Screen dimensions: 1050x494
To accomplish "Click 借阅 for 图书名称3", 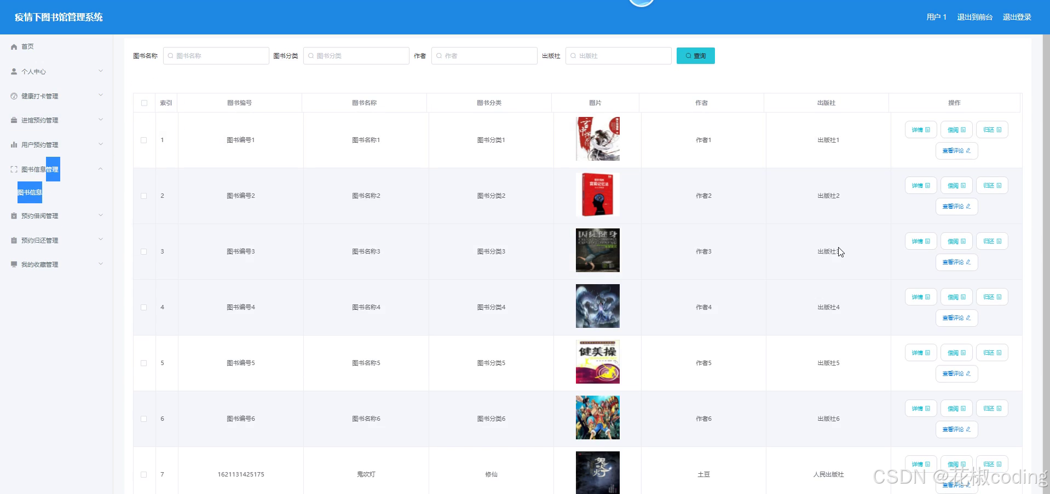I will 956,242.
